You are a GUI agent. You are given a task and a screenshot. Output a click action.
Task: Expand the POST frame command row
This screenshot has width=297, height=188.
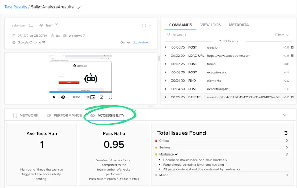[x=166, y=64]
